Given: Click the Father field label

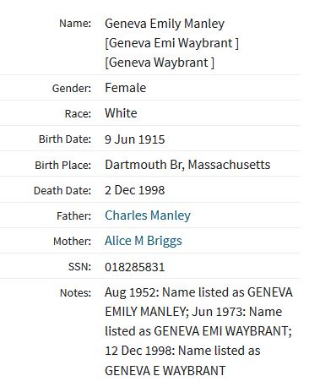Looking at the screenshot, I should click(x=74, y=216).
